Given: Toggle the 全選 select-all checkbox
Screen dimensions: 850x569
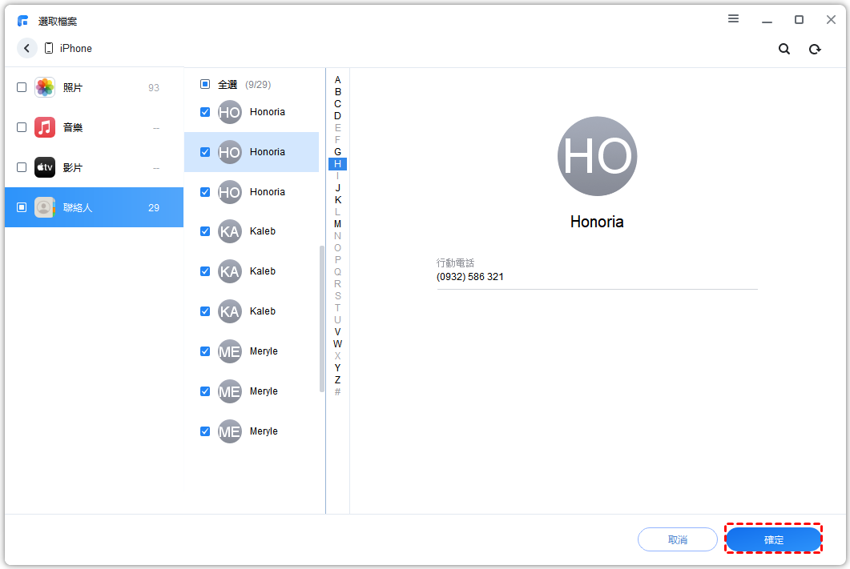Looking at the screenshot, I should click(x=205, y=84).
